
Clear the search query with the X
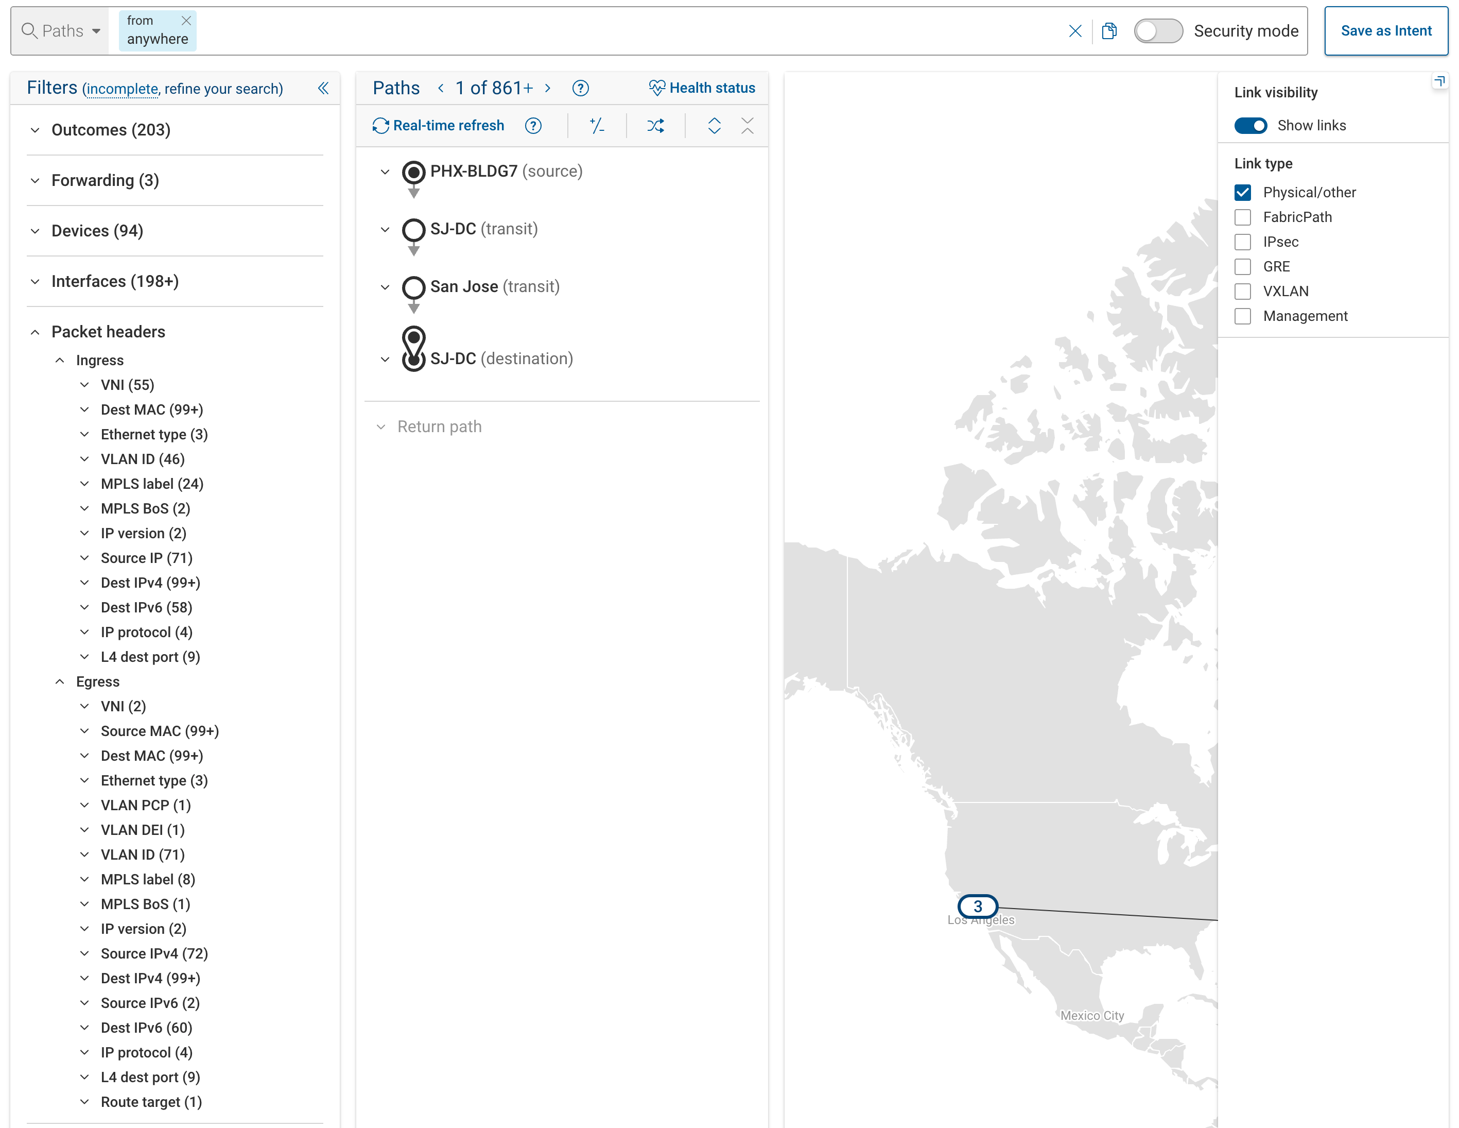coord(1075,31)
